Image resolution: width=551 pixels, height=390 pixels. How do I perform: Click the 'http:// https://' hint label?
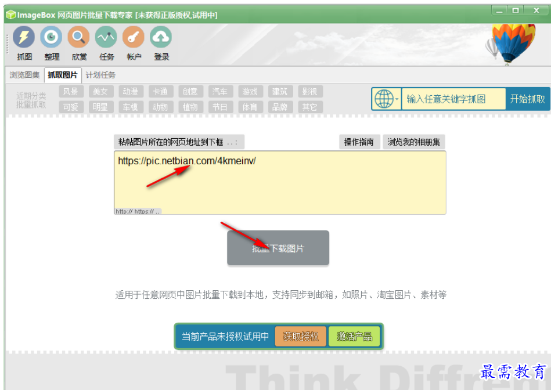pos(138,211)
